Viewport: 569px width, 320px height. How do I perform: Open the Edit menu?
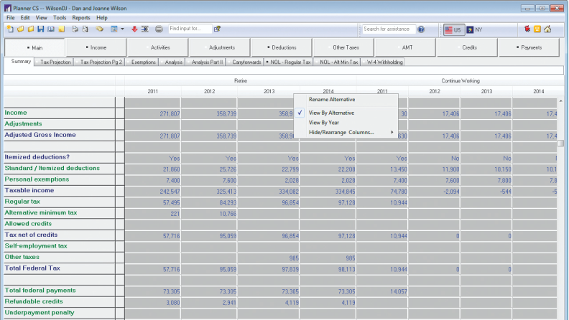(x=25, y=17)
